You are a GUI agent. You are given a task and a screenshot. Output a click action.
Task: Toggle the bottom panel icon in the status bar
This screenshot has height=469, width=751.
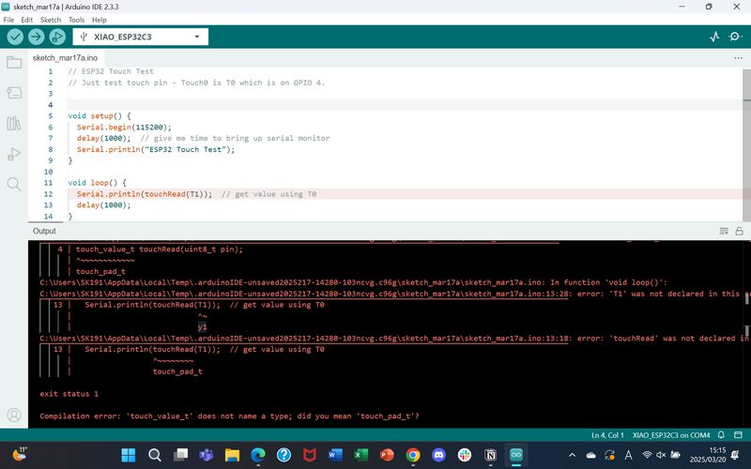(738, 435)
